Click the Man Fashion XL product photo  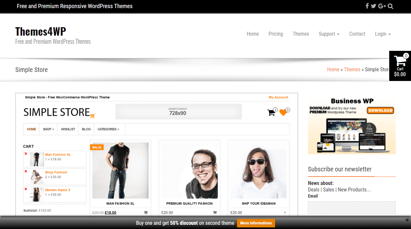tap(120, 170)
